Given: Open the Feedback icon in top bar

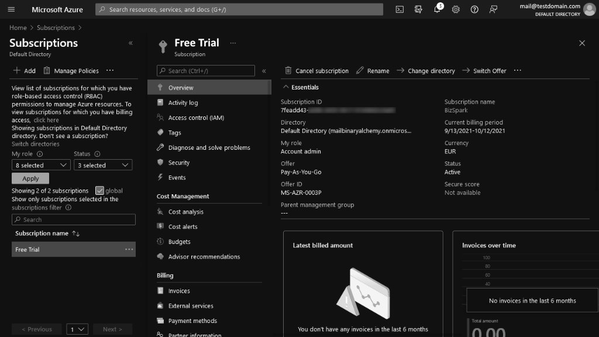Looking at the screenshot, I should coord(493,9).
